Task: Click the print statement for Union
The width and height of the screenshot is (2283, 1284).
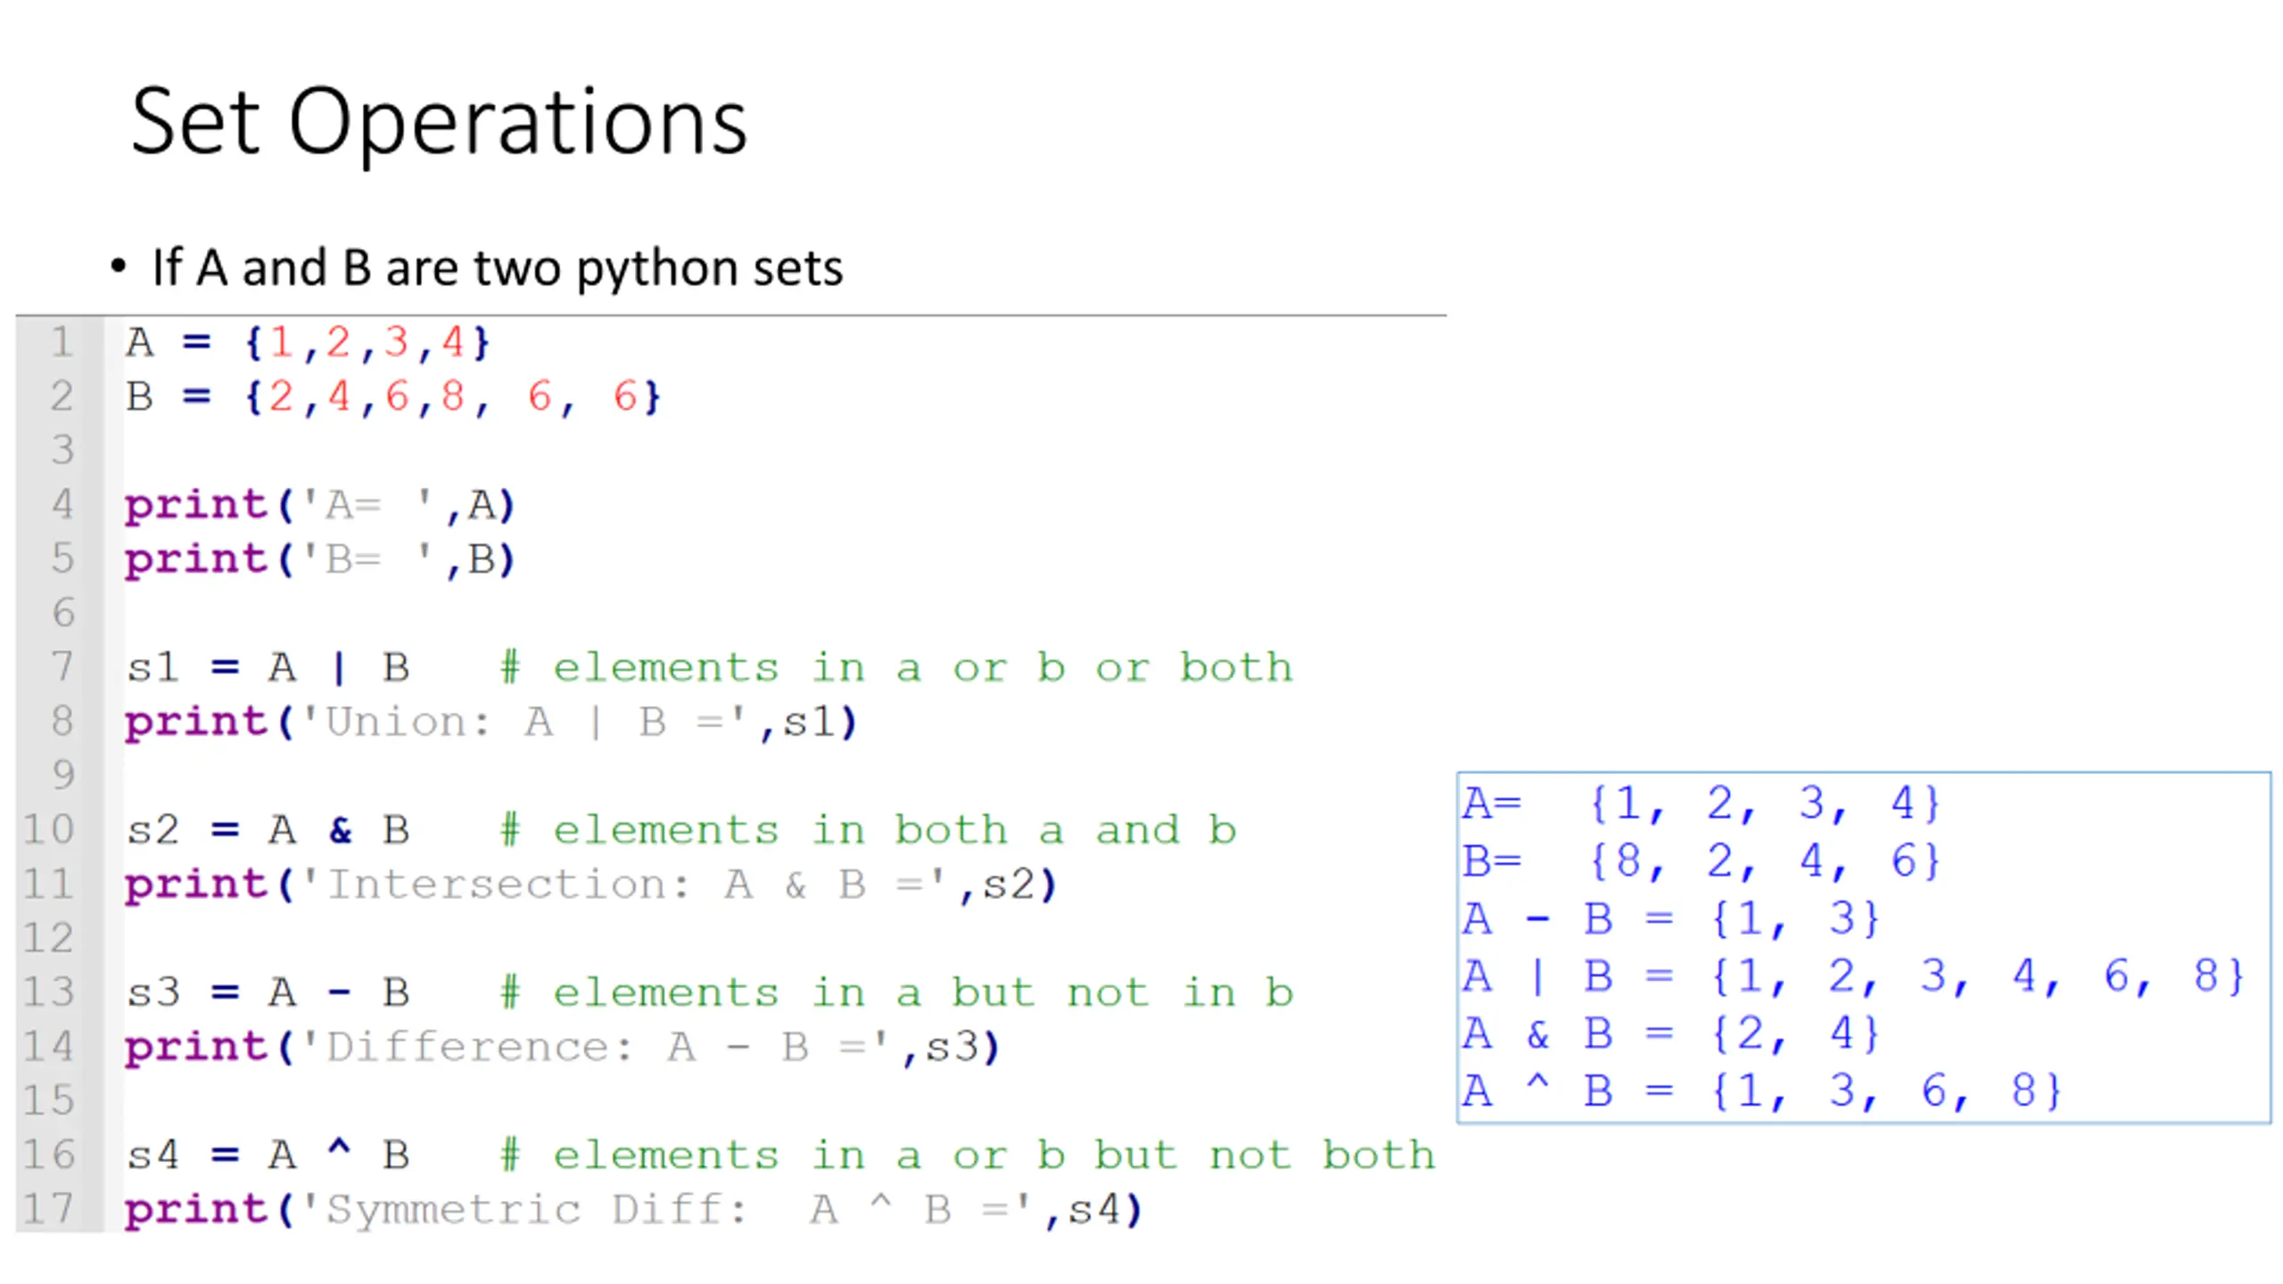Action: point(490,722)
